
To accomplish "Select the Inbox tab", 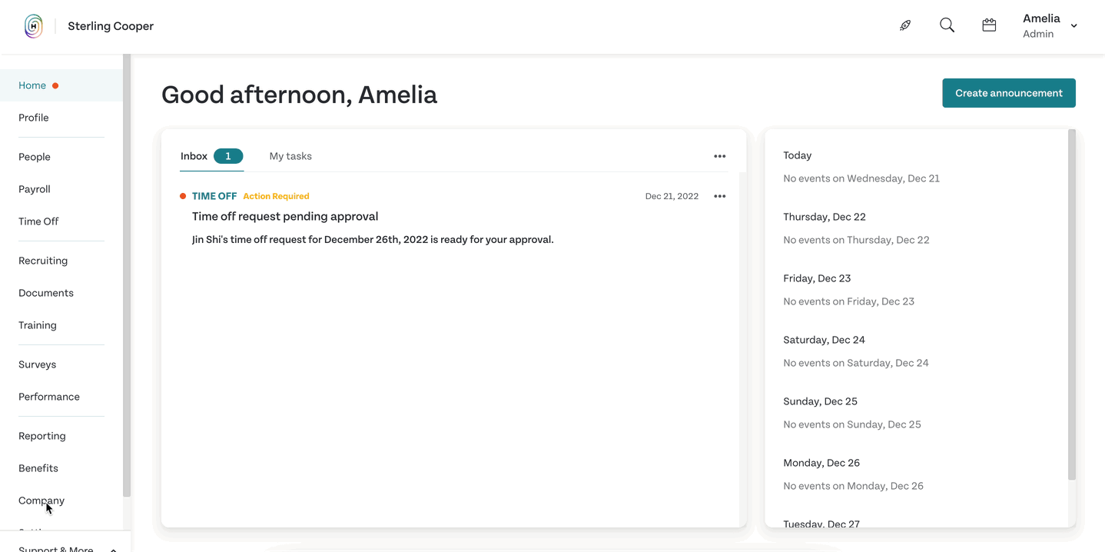I will coord(194,156).
